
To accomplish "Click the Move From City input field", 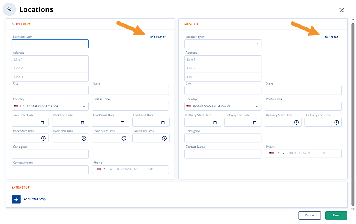I will (50, 91).
